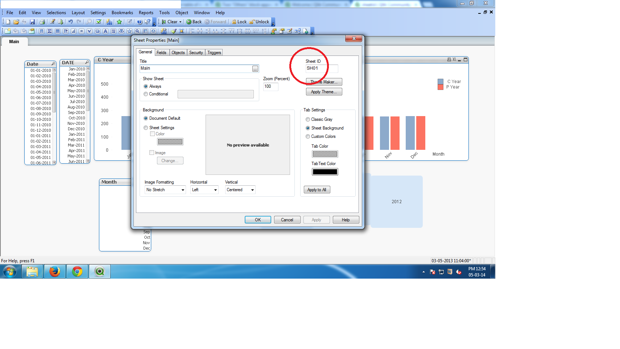620x349 pixels.
Task: Create a Text Object with the A icon
Action: click(106, 31)
